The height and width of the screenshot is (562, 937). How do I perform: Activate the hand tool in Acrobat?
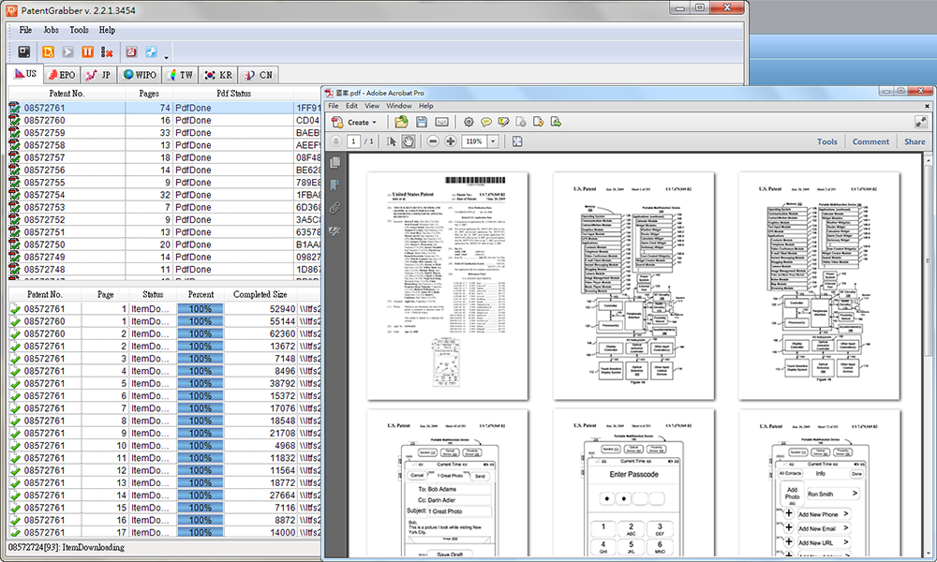pos(409,141)
